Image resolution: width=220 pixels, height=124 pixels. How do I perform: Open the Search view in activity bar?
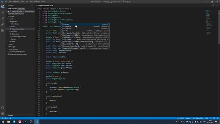(3, 12)
